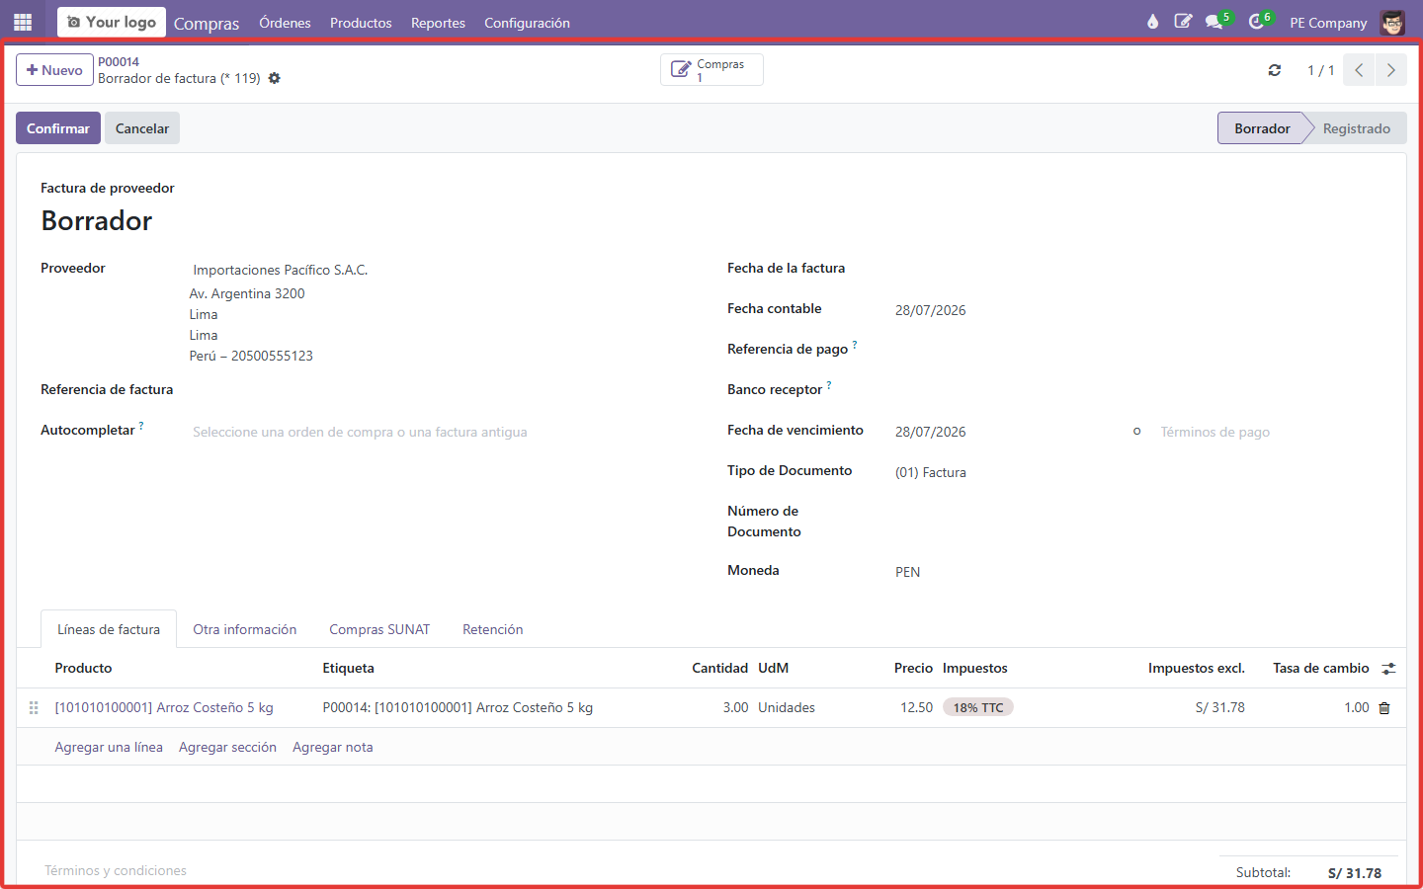Select the Registrado status stage
Image resolution: width=1423 pixels, height=889 pixels.
[x=1357, y=128]
